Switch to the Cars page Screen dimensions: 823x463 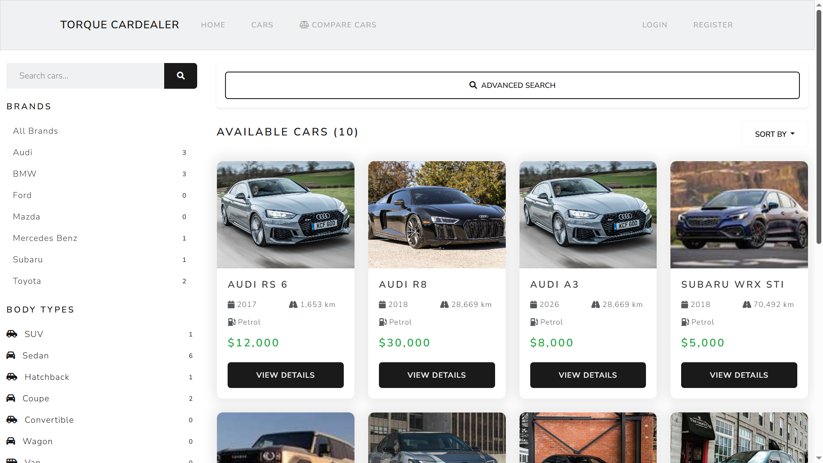pos(262,25)
